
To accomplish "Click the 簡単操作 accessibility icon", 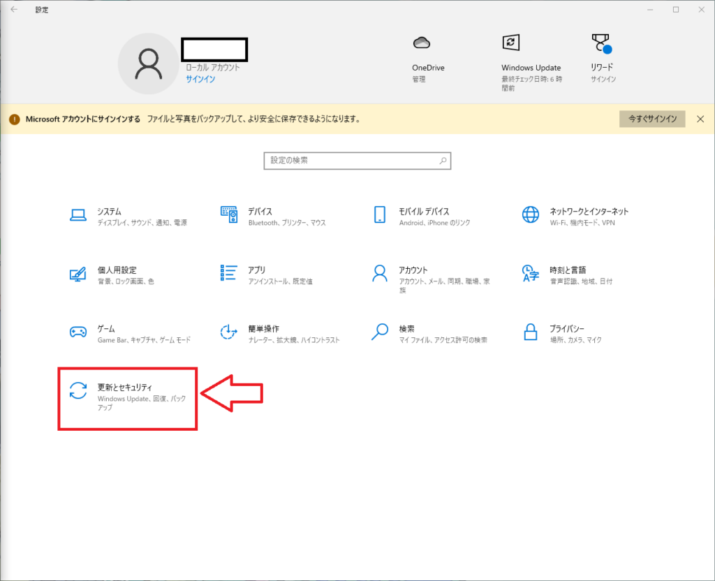I will [229, 332].
